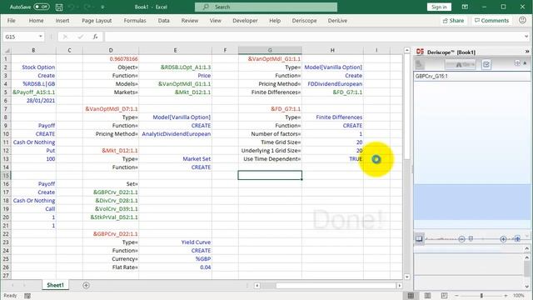
Task: Click the circled minus icon in Deriscope panel
Action: (x=461, y=239)
